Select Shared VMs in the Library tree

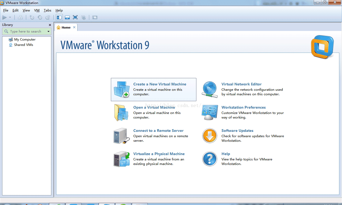coord(21,45)
